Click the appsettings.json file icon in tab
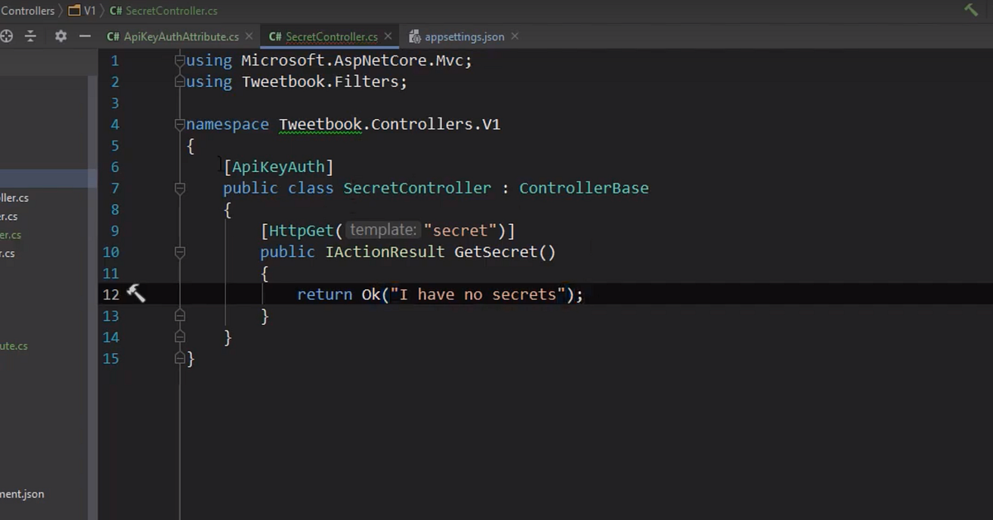Viewport: 993px width, 520px height. (415, 37)
